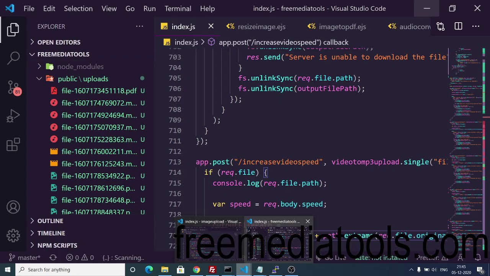Open the Extensions view
The height and width of the screenshot is (276, 490).
[13, 145]
